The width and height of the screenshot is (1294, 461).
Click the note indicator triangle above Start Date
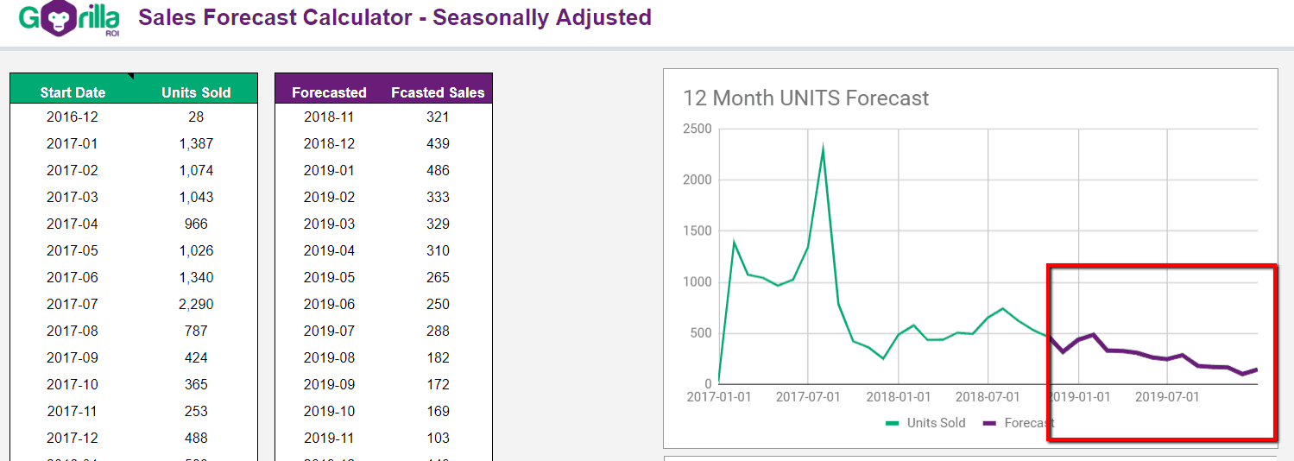(130, 76)
